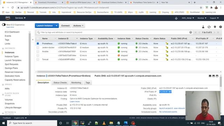Screen dimensions: 224x126
Task: Select the Tomcat instance checkbox
Action: tap(38, 59)
